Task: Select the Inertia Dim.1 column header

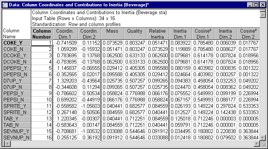Action: tap(180, 34)
